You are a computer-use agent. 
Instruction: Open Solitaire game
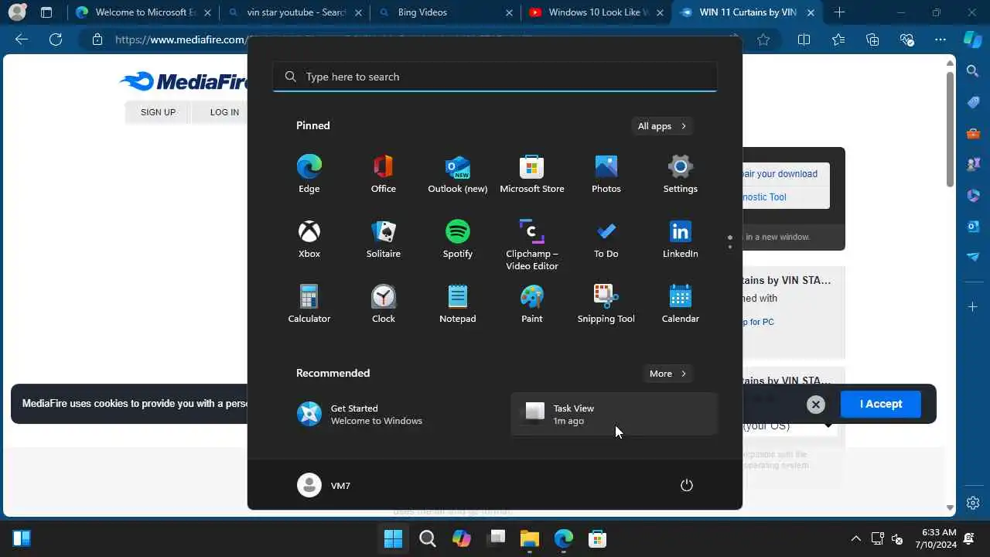383,238
